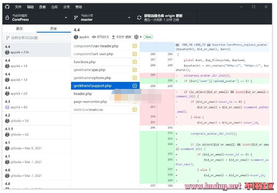Minimize the GitHub Desktop window

(241, 7)
